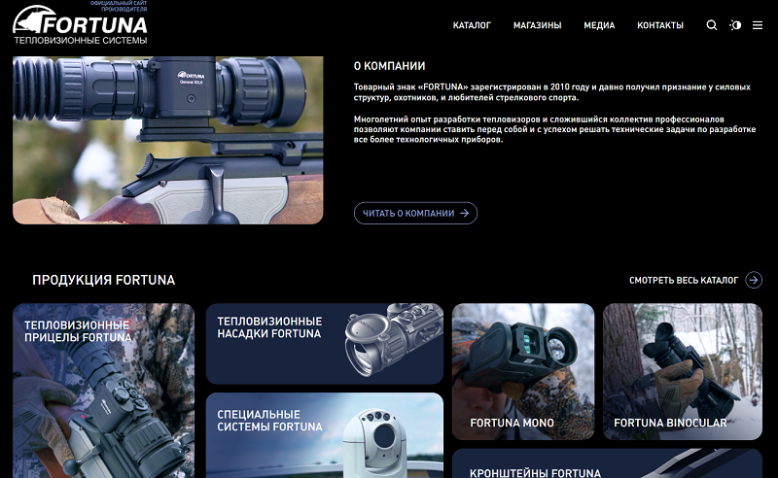Open the FORTUNA MONO product card
This screenshot has width=778, height=478.
coord(523,371)
